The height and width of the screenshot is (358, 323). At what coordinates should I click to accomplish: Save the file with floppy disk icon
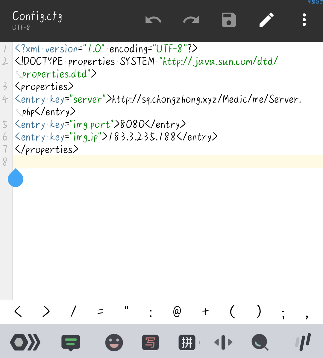pyautogui.click(x=229, y=20)
